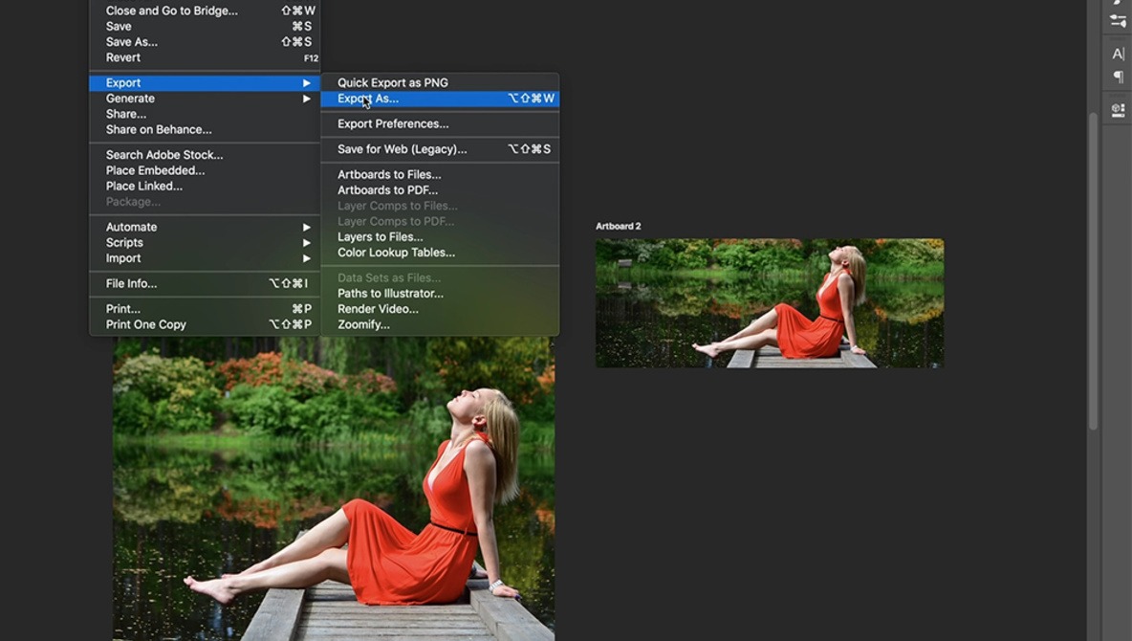This screenshot has height=641, width=1132.
Task: Select the Artboard 2 image on canvas
Action: point(769,303)
